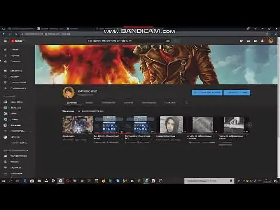The width and height of the screenshot is (280, 210).
Task: Click the channel banner image
Action: [x=156, y=64]
